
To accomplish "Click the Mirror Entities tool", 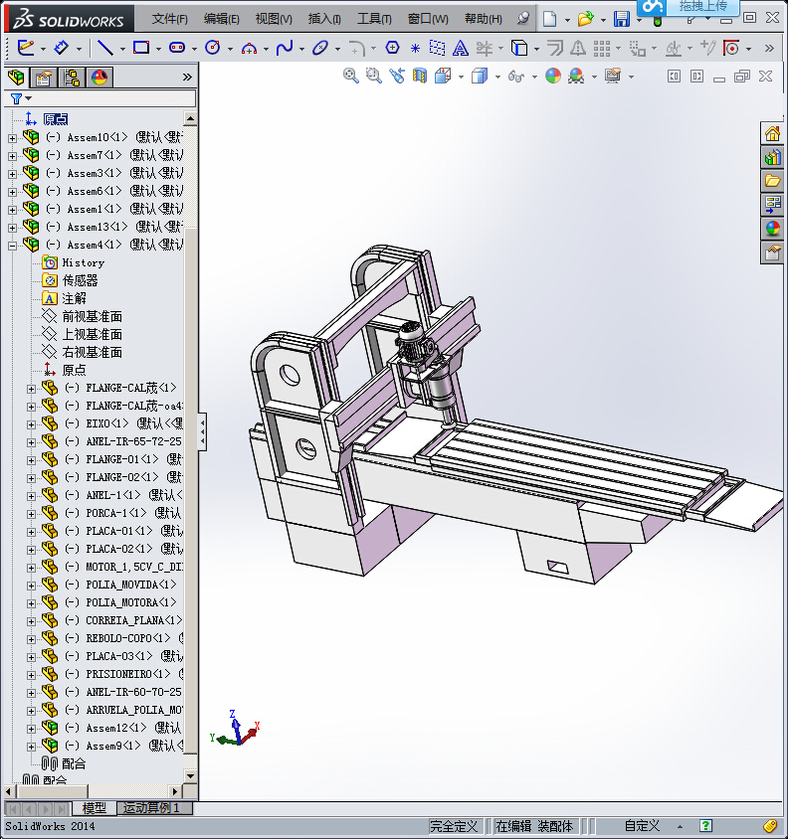I will [x=577, y=48].
